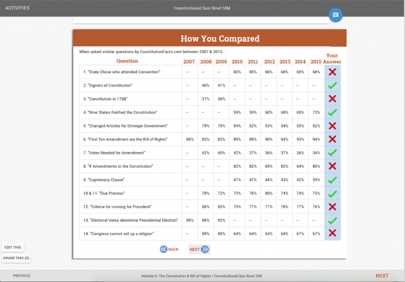Go to PREVIOUS page in bottom bar
Screen dimensions: 405x282
pyautogui.click(x=21, y=276)
